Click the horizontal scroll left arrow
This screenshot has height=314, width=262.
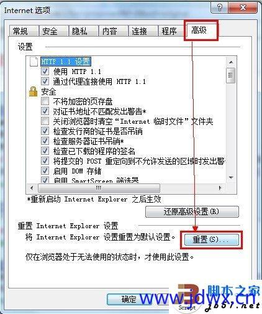tap(32, 188)
